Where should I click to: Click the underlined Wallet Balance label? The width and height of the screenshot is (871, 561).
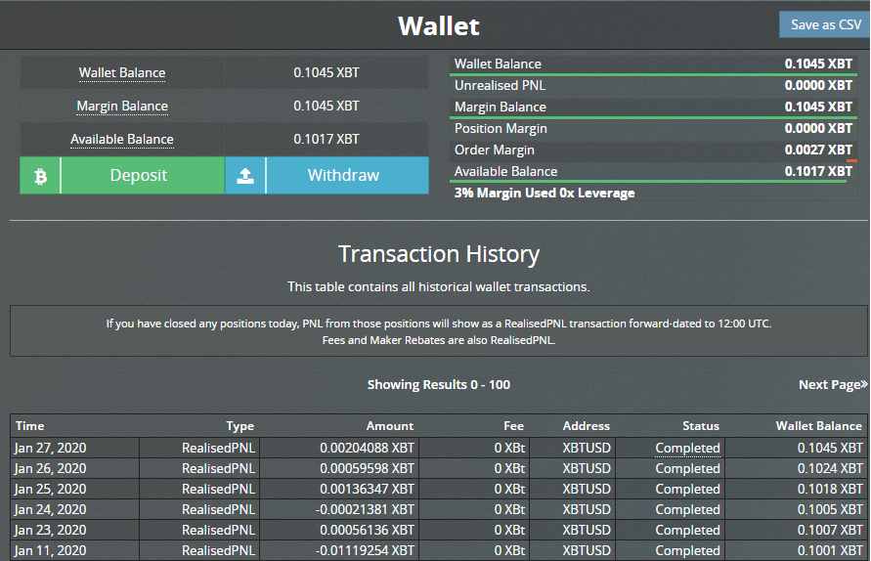pyautogui.click(x=122, y=73)
